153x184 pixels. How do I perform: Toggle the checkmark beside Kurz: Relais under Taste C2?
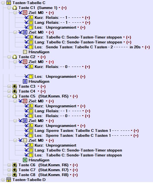pos(27,67)
